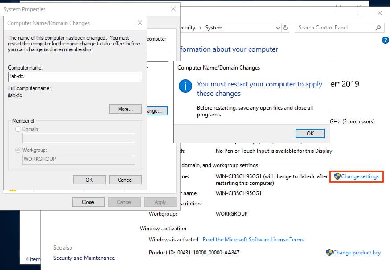The image size is (390, 270).
Task: Open the Microsoft Software License Terms link
Action: tap(253, 239)
